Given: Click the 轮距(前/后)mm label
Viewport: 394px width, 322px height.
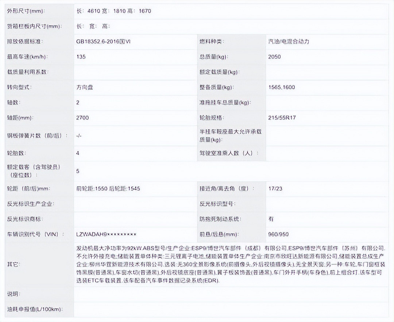Looking at the screenshot, I should point(29,188).
